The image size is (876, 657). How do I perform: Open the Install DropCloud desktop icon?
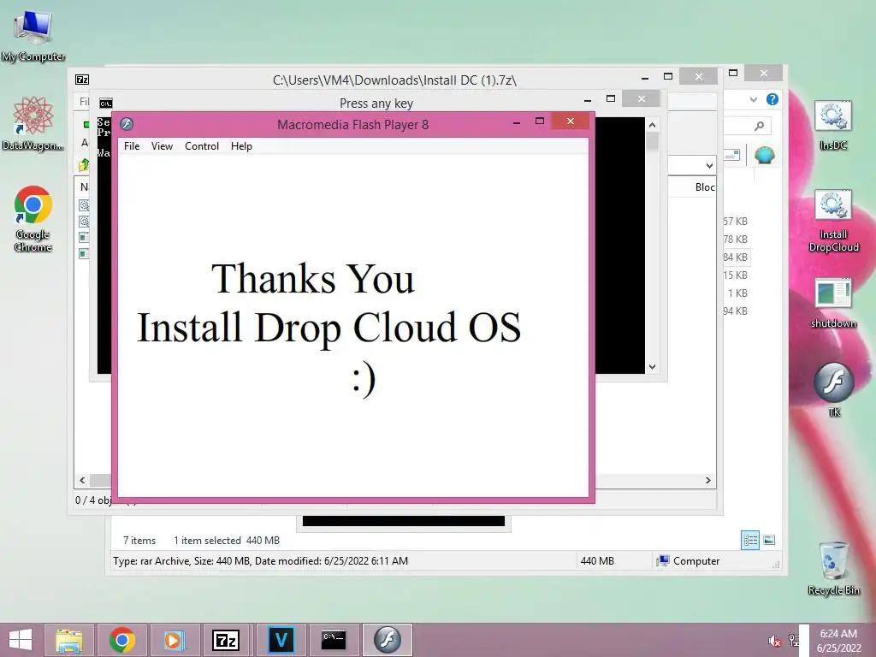coord(833,221)
